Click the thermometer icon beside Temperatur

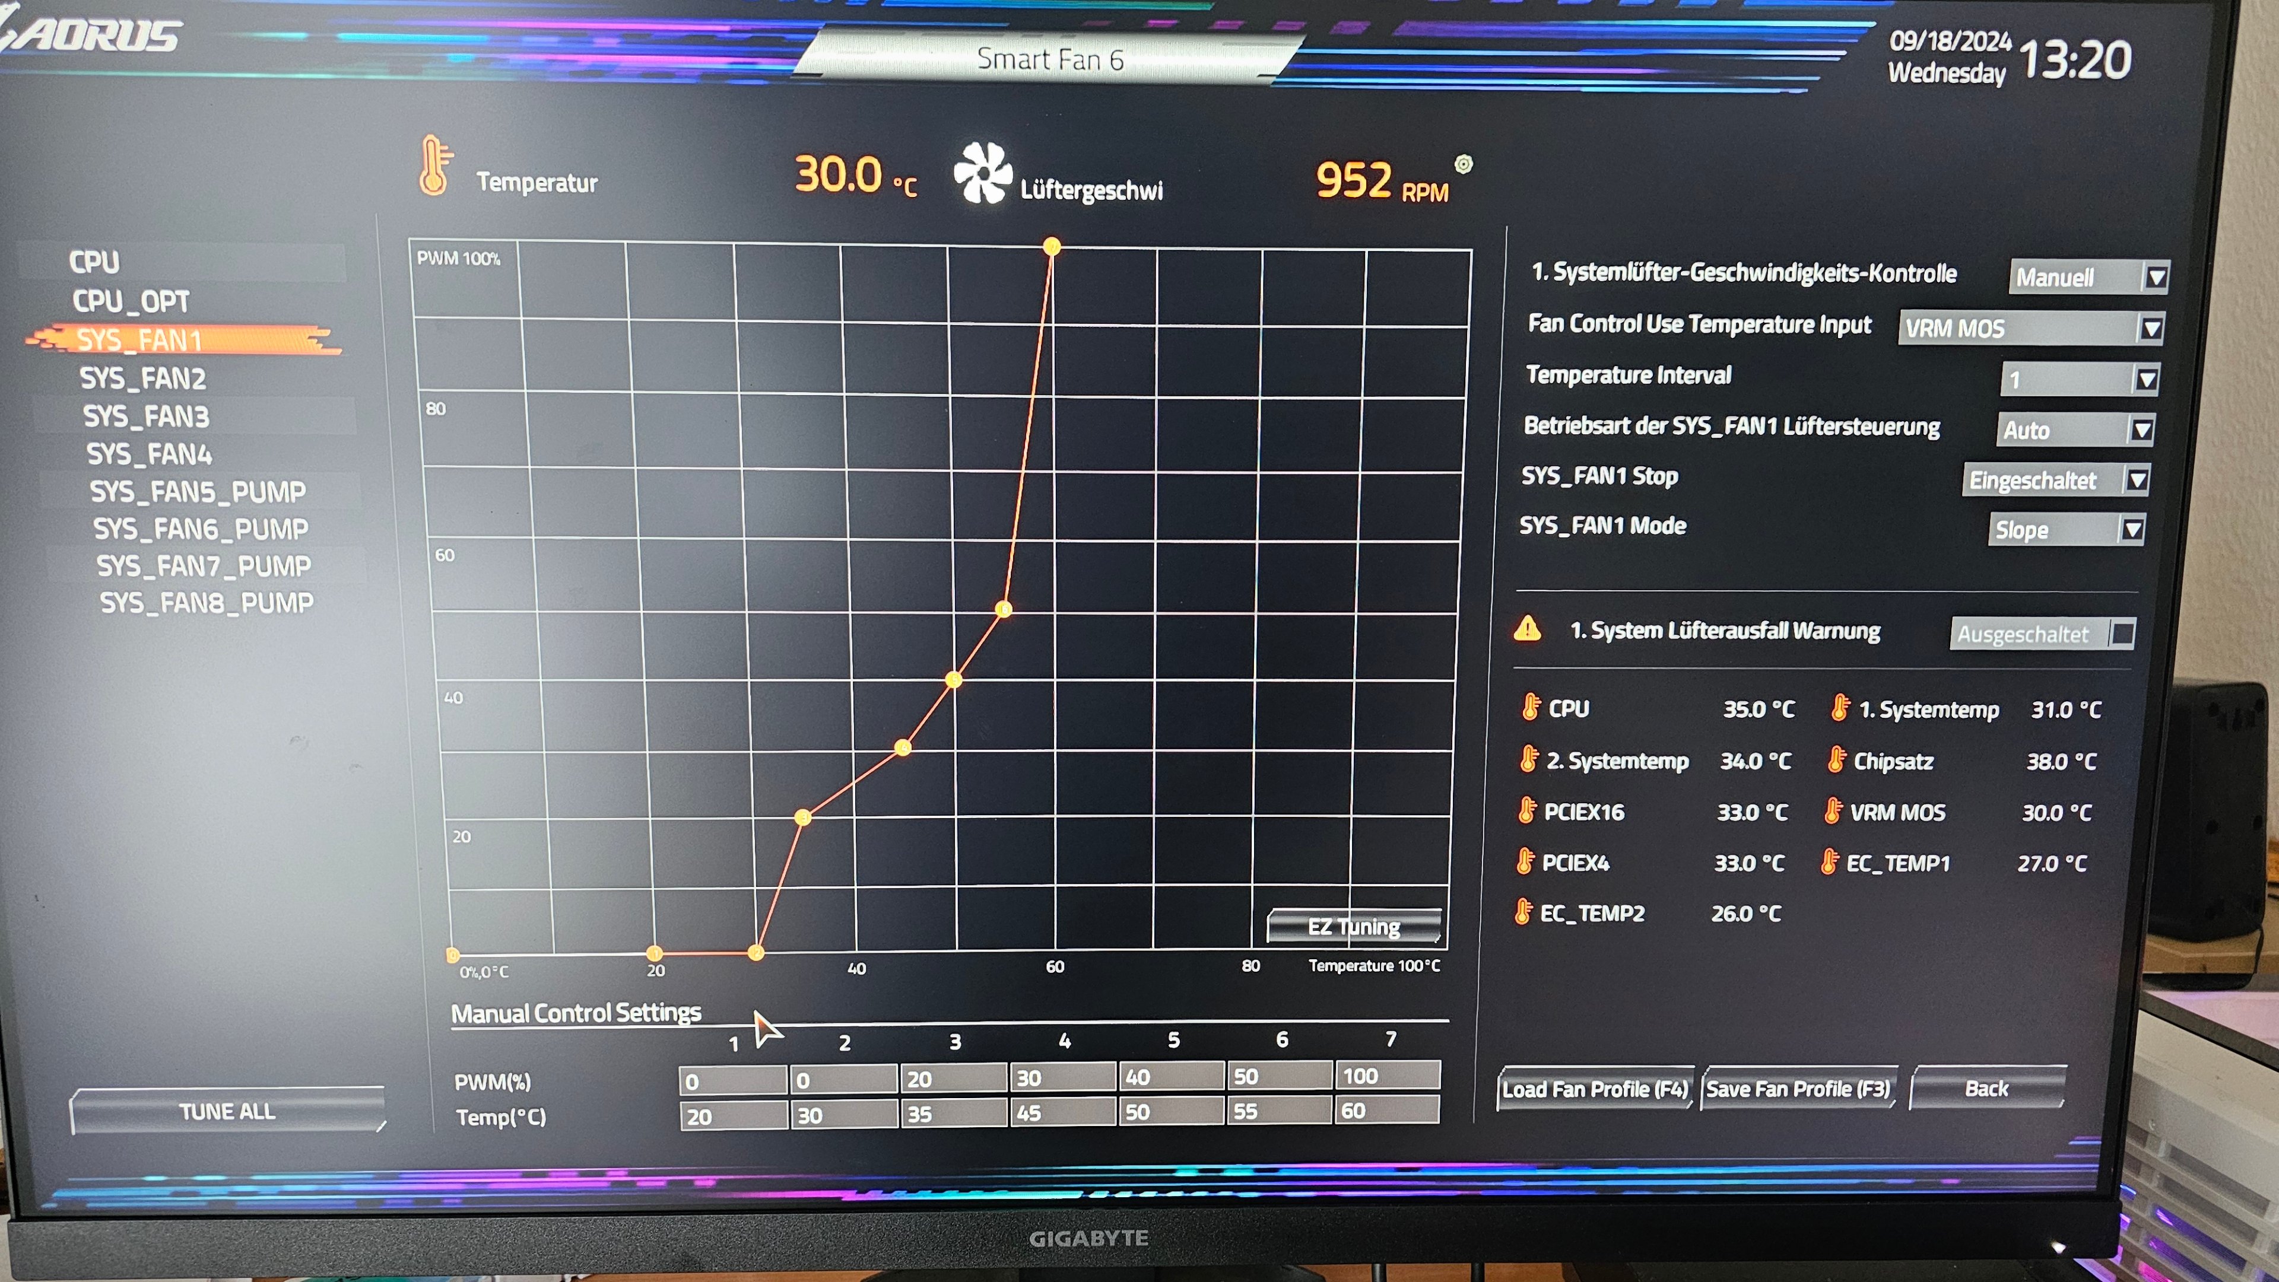434,166
